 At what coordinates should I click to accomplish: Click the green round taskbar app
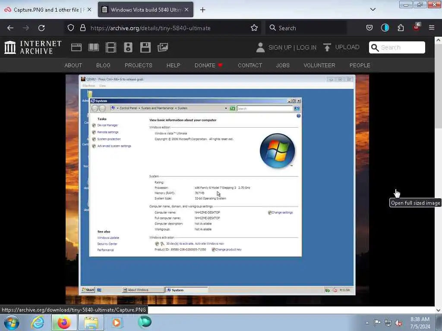[x=145, y=322]
